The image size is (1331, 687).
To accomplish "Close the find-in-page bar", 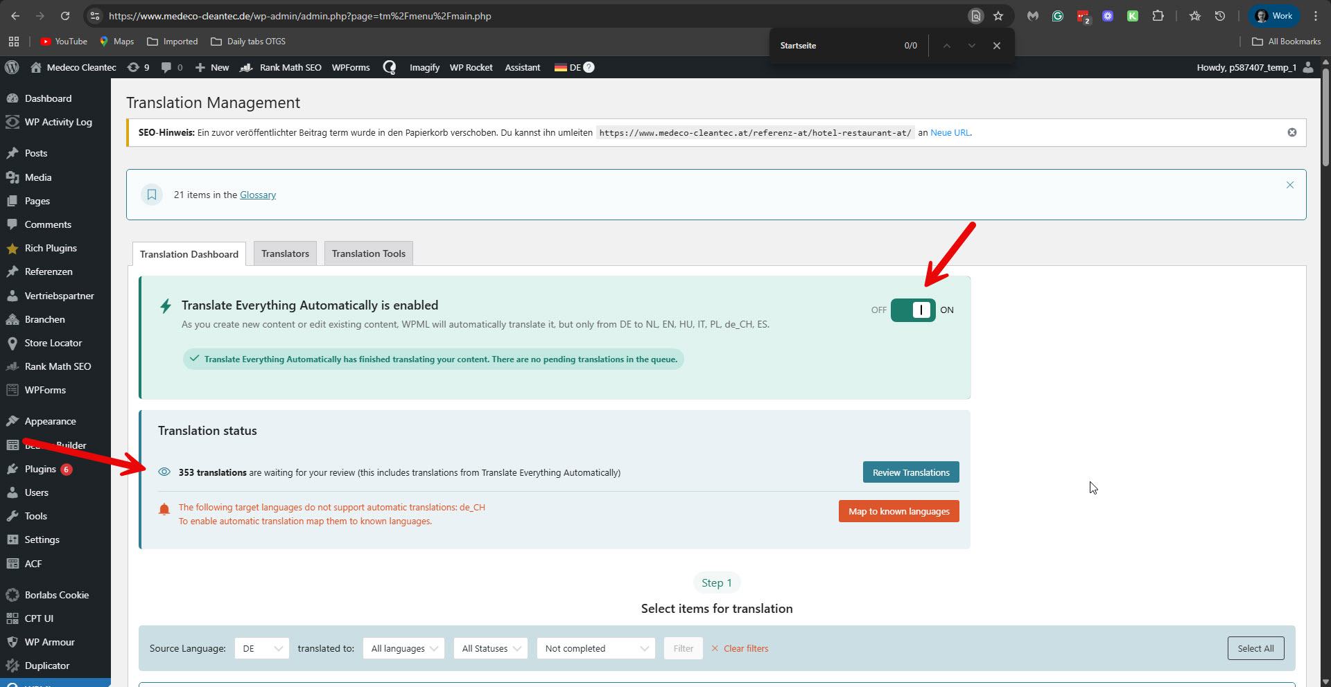I will 997,46.
